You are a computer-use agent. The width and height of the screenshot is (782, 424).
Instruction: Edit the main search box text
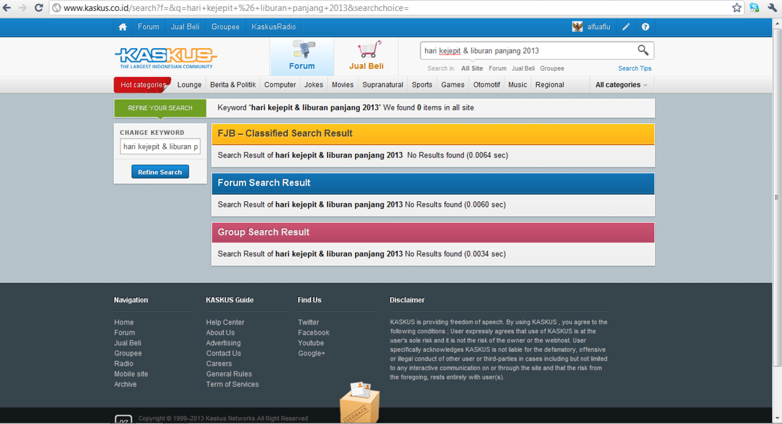(x=528, y=51)
